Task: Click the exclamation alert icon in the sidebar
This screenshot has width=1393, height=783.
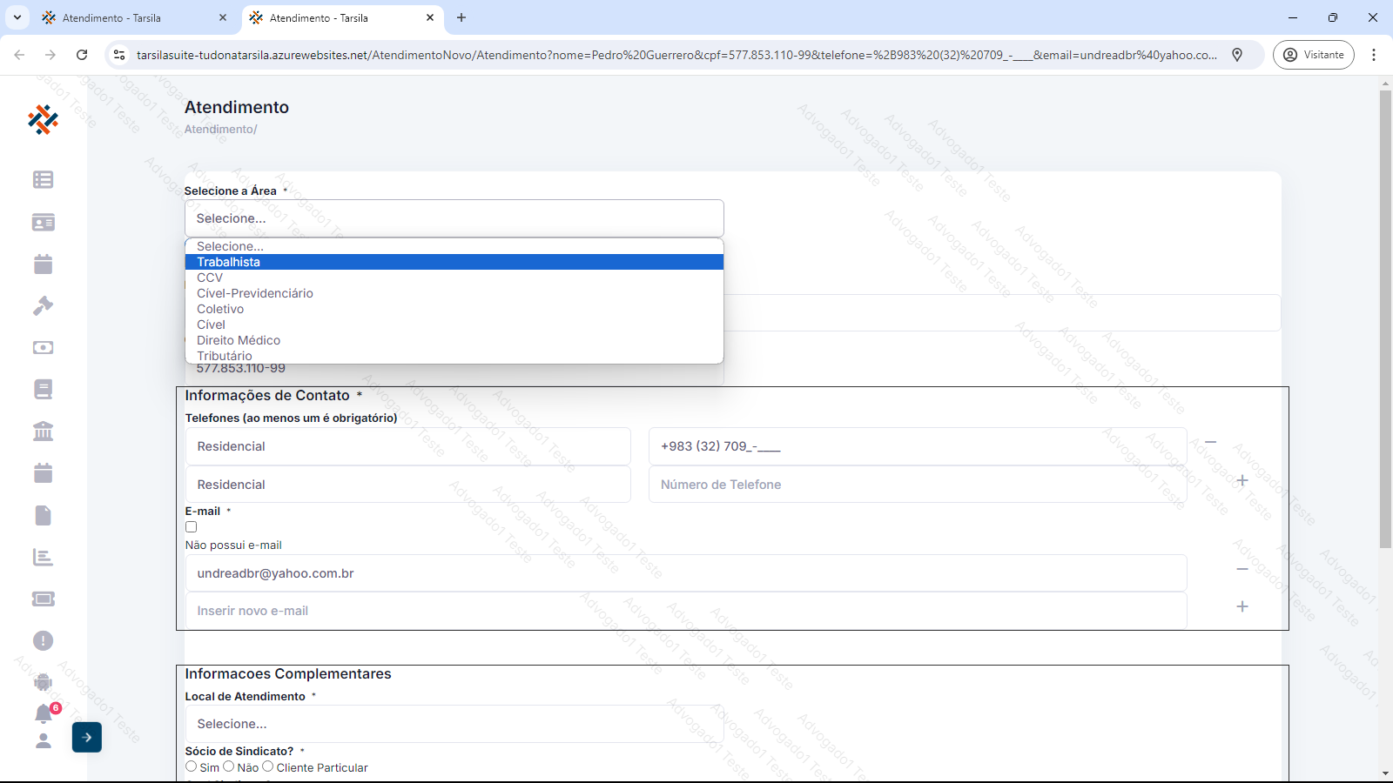Action: click(43, 640)
